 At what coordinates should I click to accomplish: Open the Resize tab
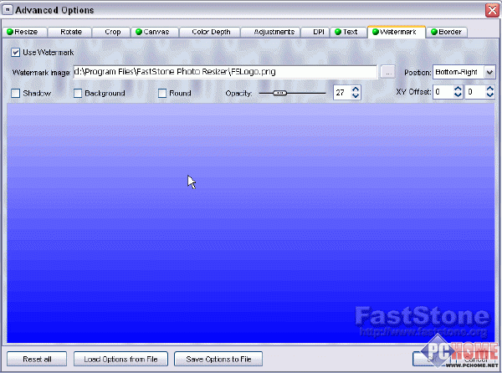pyautogui.click(x=24, y=32)
